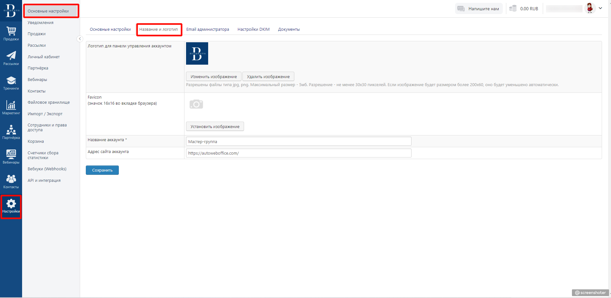The image size is (611, 298).
Task: Open Маркетинг chart icon
Action: pos(11,105)
